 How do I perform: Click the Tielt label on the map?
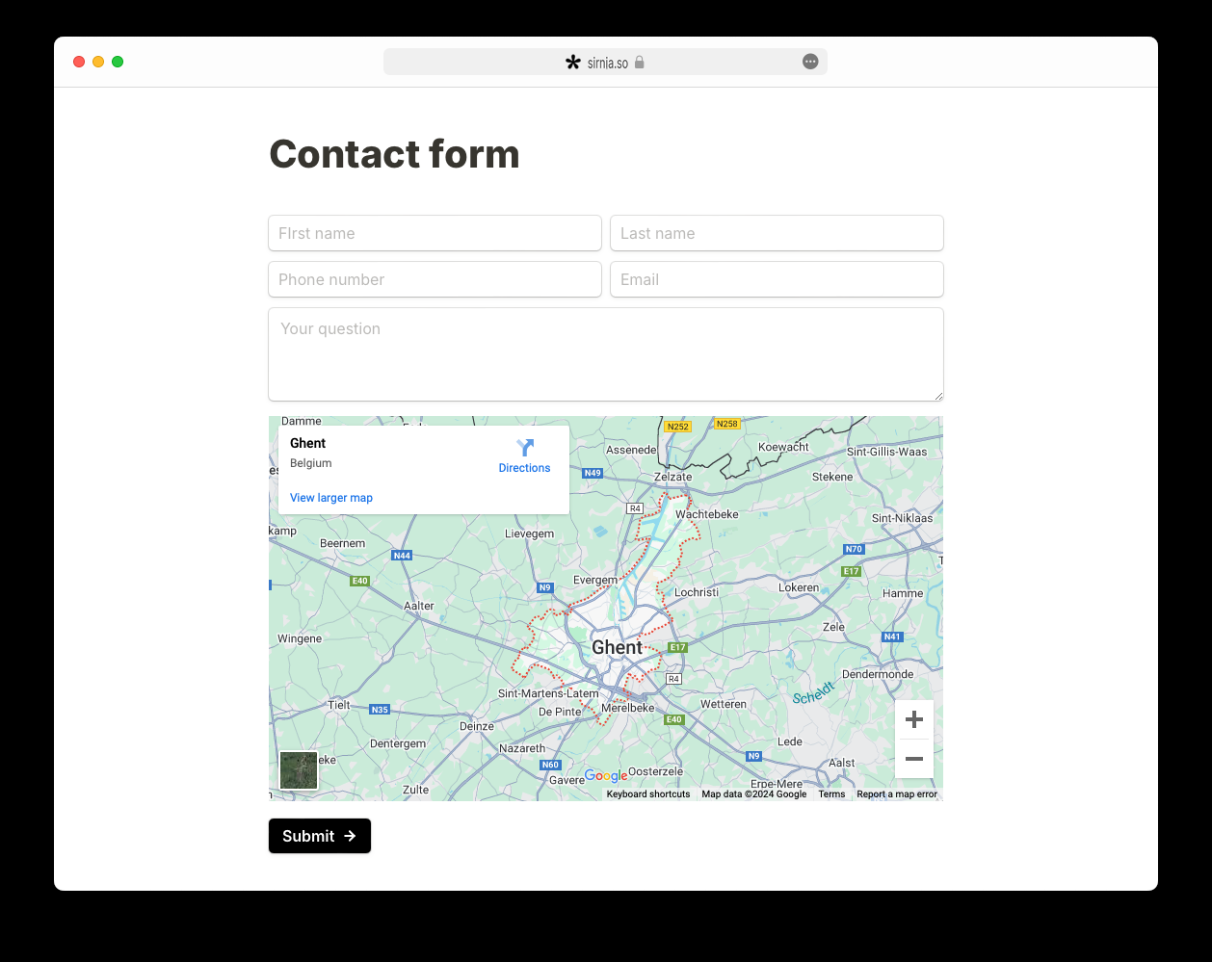(x=339, y=705)
